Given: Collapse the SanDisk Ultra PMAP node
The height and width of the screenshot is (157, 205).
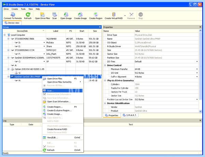Looking at the screenshot, I should (x=8, y=76).
